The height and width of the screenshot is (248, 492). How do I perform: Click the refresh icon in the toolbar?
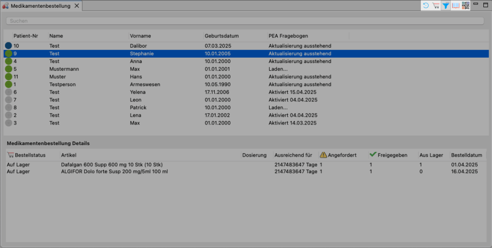[426, 6]
